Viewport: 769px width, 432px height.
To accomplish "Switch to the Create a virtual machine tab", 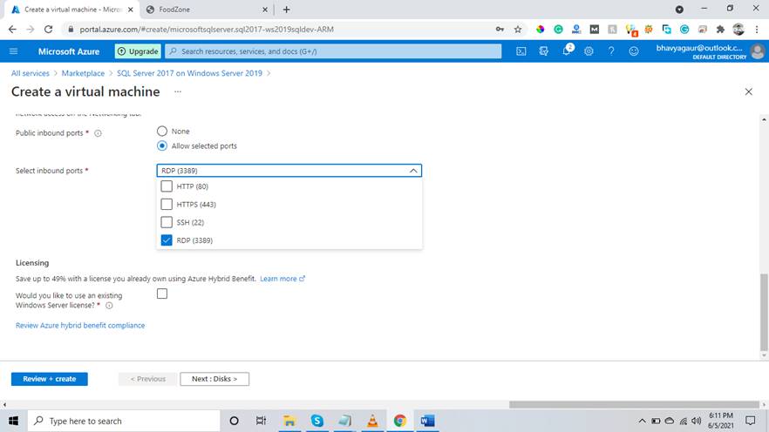I will (x=71, y=10).
